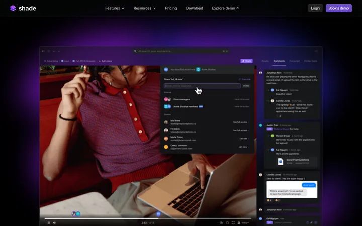The width and height of the screenshot is (362, 226).
Task: Enter fullscreen via the player icon
Action: coord(233,223)
